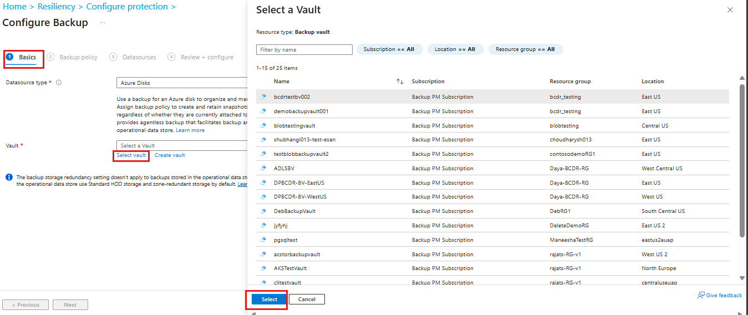The image size is (748, 315).
Task: Click the Create vault link
Action: click(x=170, y=155)
